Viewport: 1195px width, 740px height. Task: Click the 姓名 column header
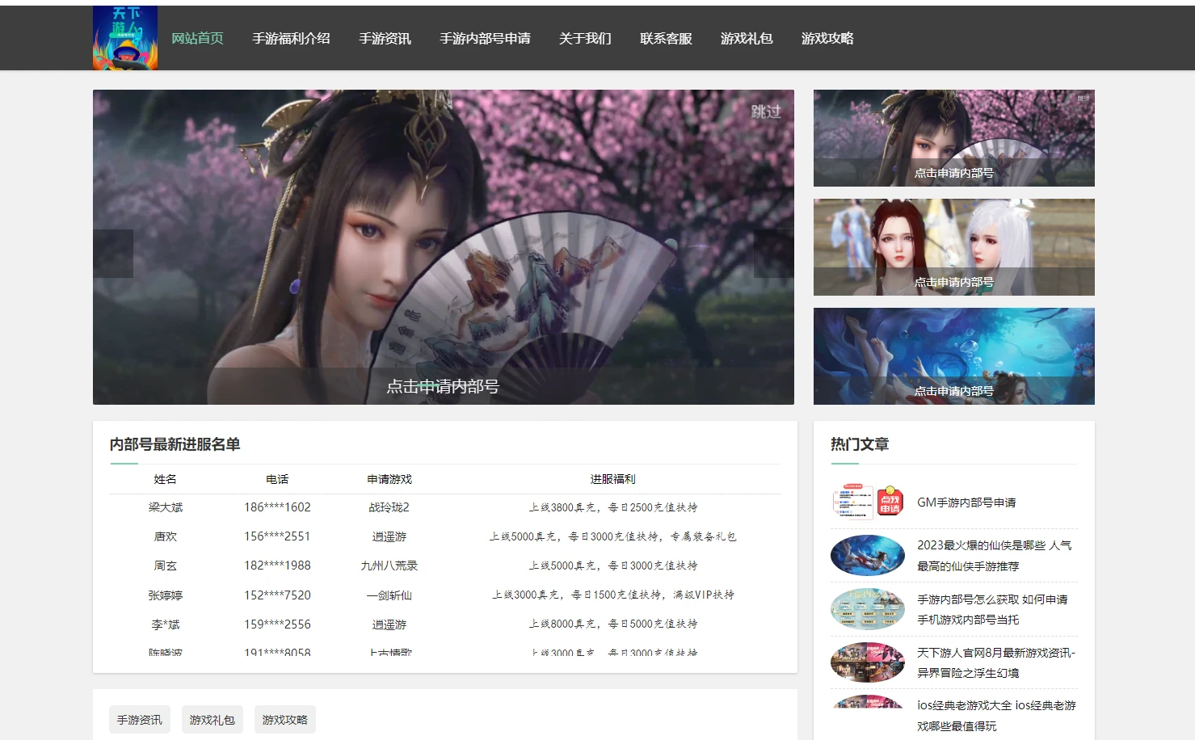pyautogui.click(x=166, y=479)
